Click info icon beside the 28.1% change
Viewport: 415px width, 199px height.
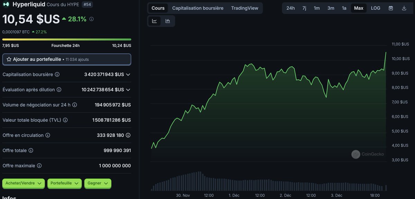click(x=91, y=19)
